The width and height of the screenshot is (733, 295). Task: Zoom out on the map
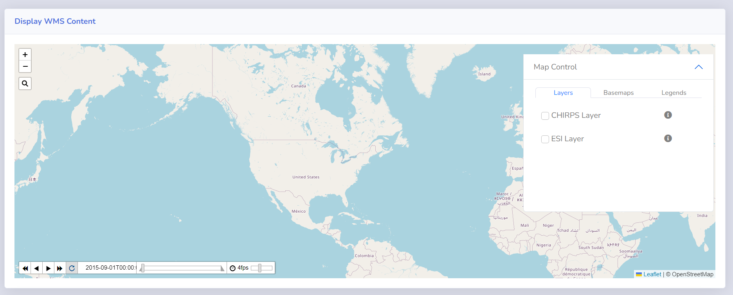pos(25,67)
